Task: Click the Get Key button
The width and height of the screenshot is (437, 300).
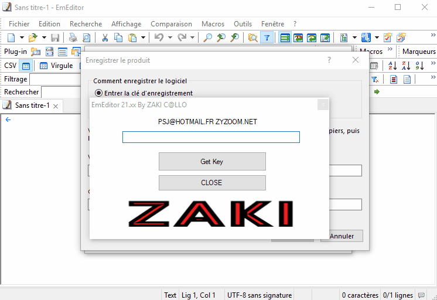Action: point(212,162)
